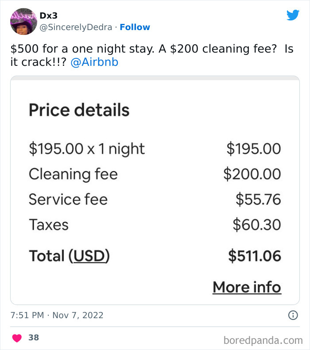Screen dimensions: 310x350
Task: Click the $511.06 total amount
Action: pos(255,256)
